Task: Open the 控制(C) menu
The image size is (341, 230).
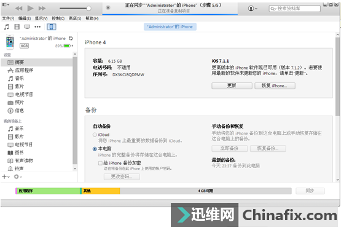Action: 58,18
